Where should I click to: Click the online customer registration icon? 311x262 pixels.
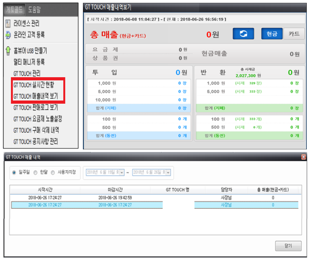pos(8,35)
